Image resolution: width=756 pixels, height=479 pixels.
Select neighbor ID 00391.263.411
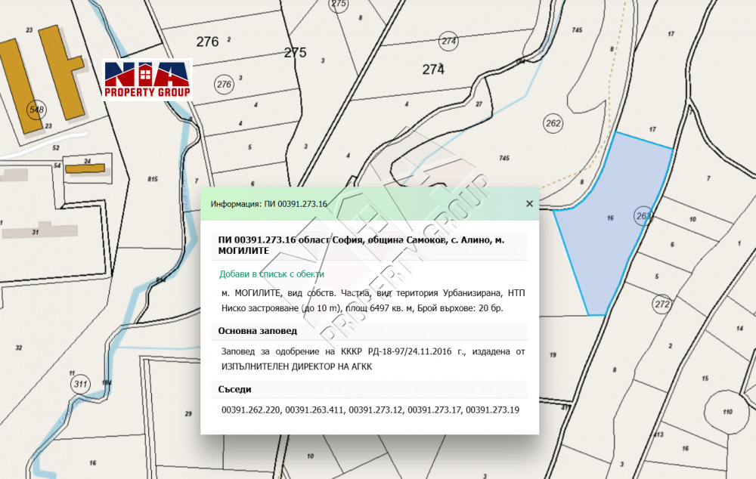click(314, 410)
